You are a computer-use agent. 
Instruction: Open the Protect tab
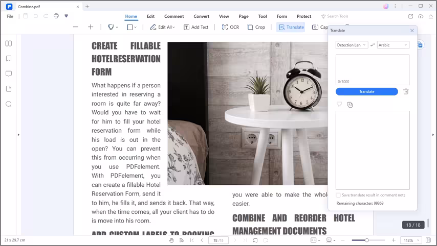point(304,16)
